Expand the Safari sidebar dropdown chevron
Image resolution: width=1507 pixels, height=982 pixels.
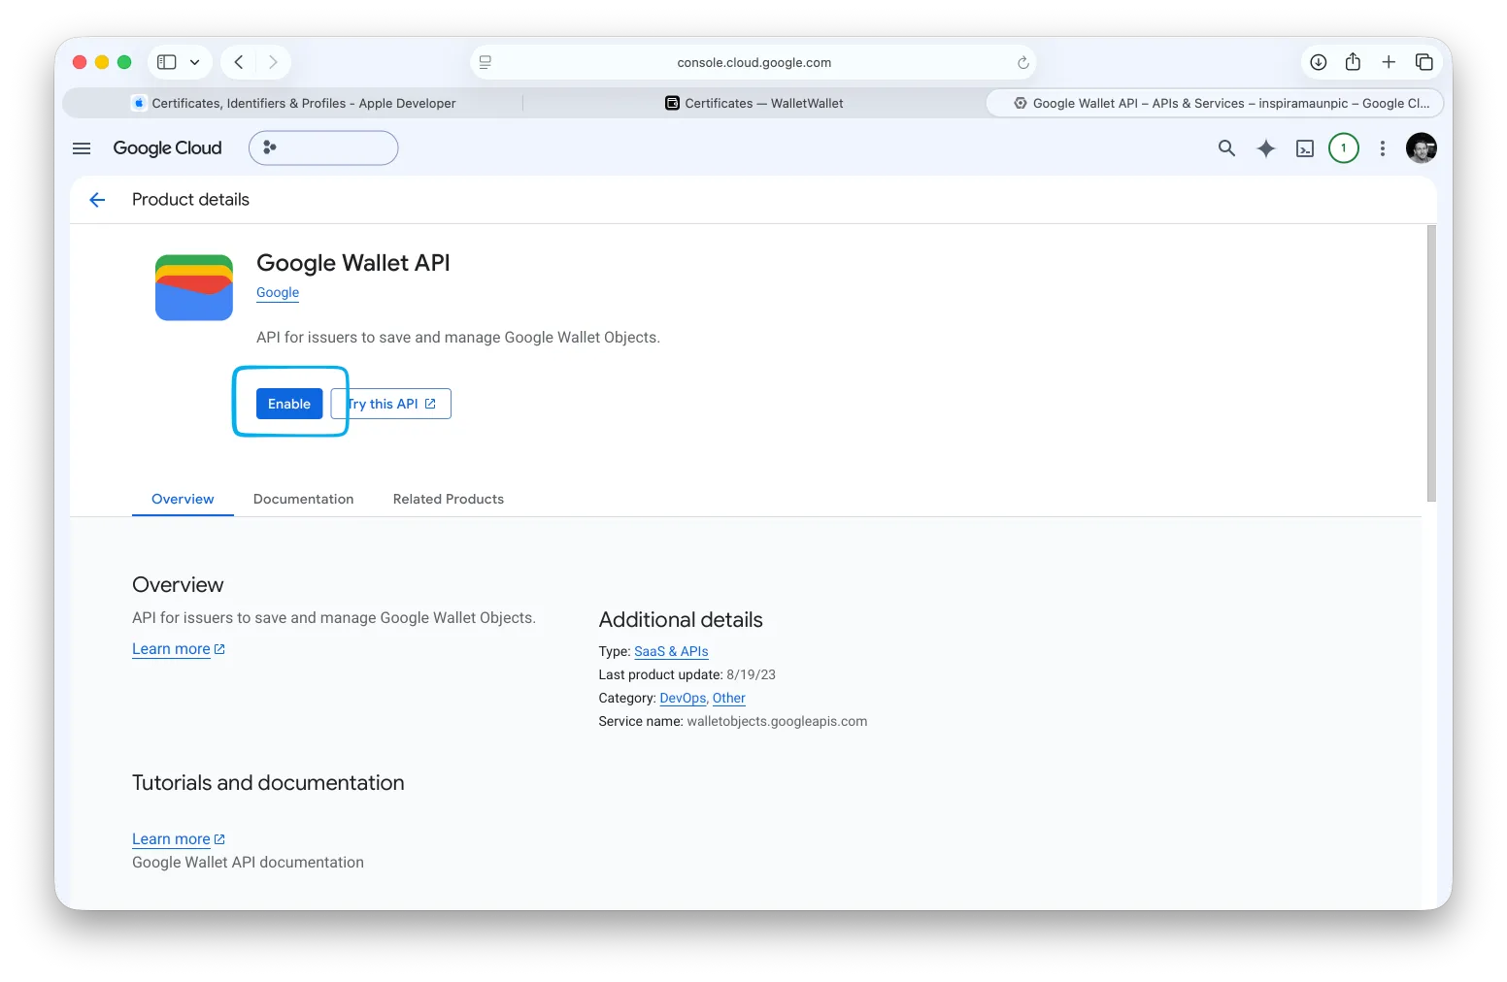pos(194,62)
